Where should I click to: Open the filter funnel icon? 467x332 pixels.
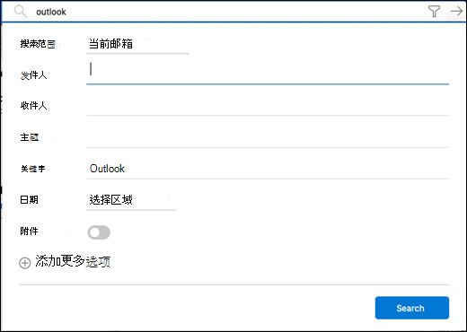tap(434, 12)
